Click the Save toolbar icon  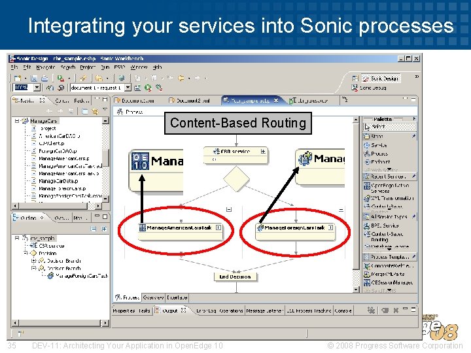point(33,78)
